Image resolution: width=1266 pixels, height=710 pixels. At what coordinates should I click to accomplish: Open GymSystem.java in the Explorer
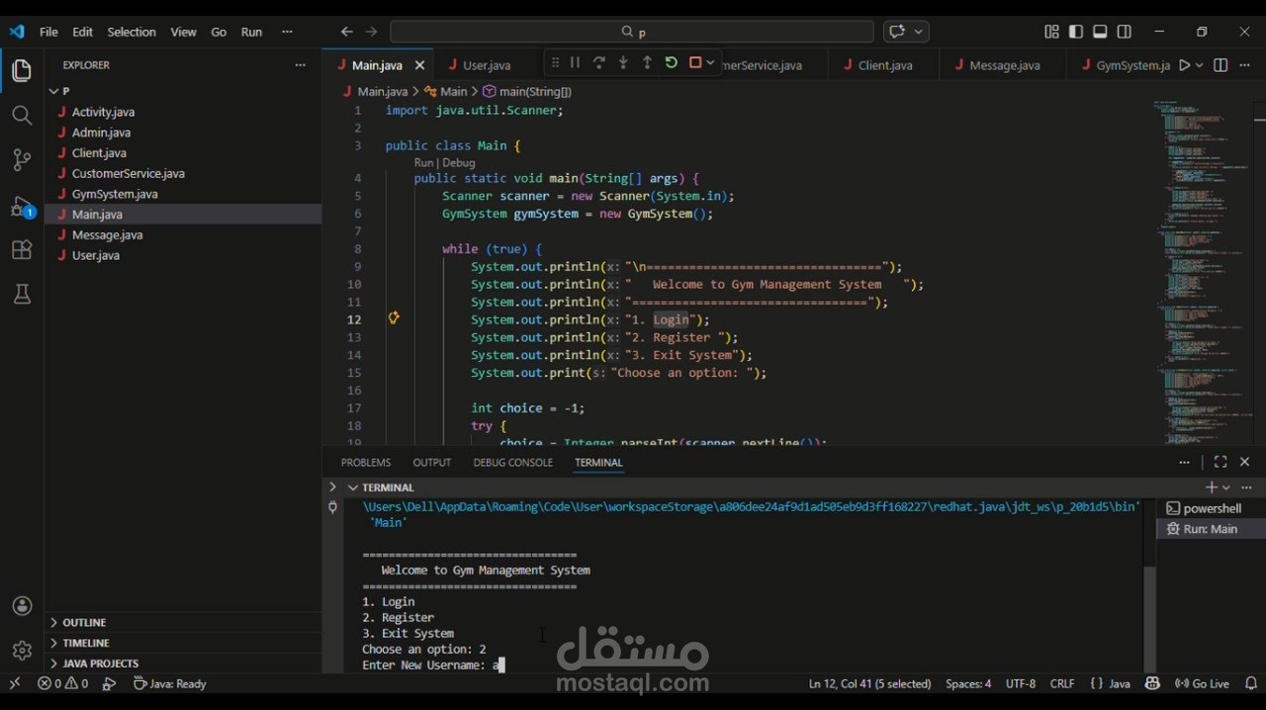tap(183, 194)
